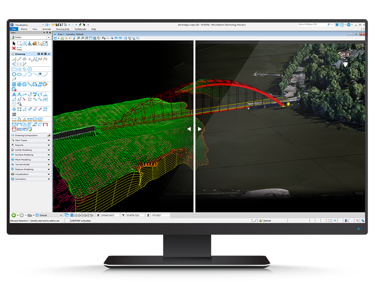Pick the Place Circle tool
The height and width of the screenshot is (295, 375).
point(14,74)
